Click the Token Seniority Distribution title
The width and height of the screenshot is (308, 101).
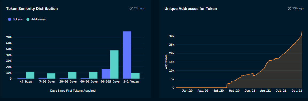coord(32,9)
